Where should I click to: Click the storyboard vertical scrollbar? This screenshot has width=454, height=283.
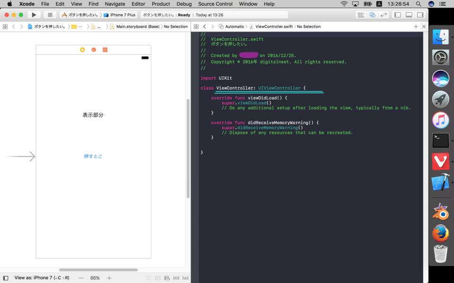[188, 149]
